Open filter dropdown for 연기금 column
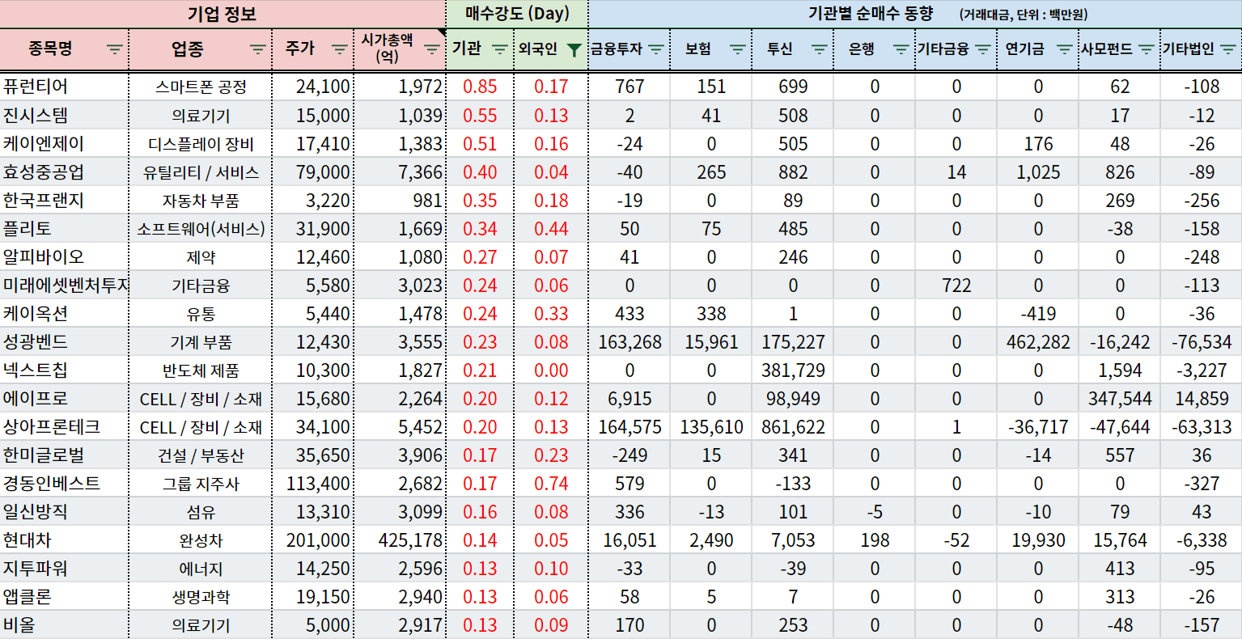The height and width of the screenshot is (639, 1242). [x=1064, y=49]
